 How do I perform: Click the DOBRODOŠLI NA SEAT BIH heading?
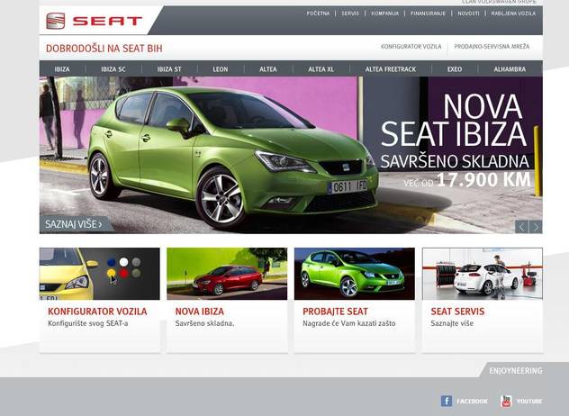click(104, 49)
